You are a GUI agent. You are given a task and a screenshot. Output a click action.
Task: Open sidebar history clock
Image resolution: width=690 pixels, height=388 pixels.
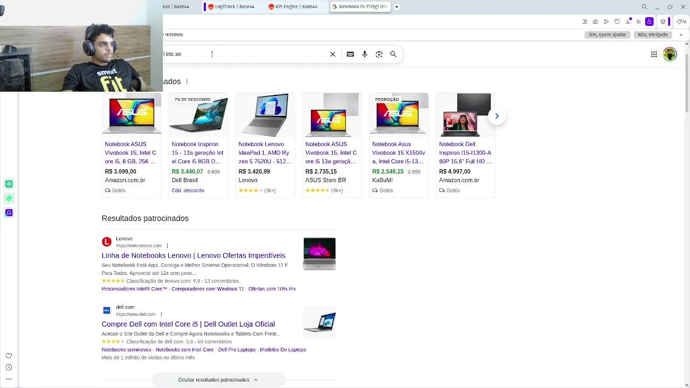(9, 368)
